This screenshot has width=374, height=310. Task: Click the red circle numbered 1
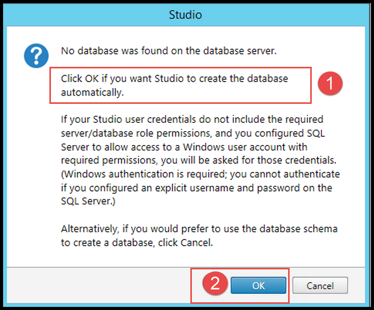pyautogui.click(x=330, y=83)
